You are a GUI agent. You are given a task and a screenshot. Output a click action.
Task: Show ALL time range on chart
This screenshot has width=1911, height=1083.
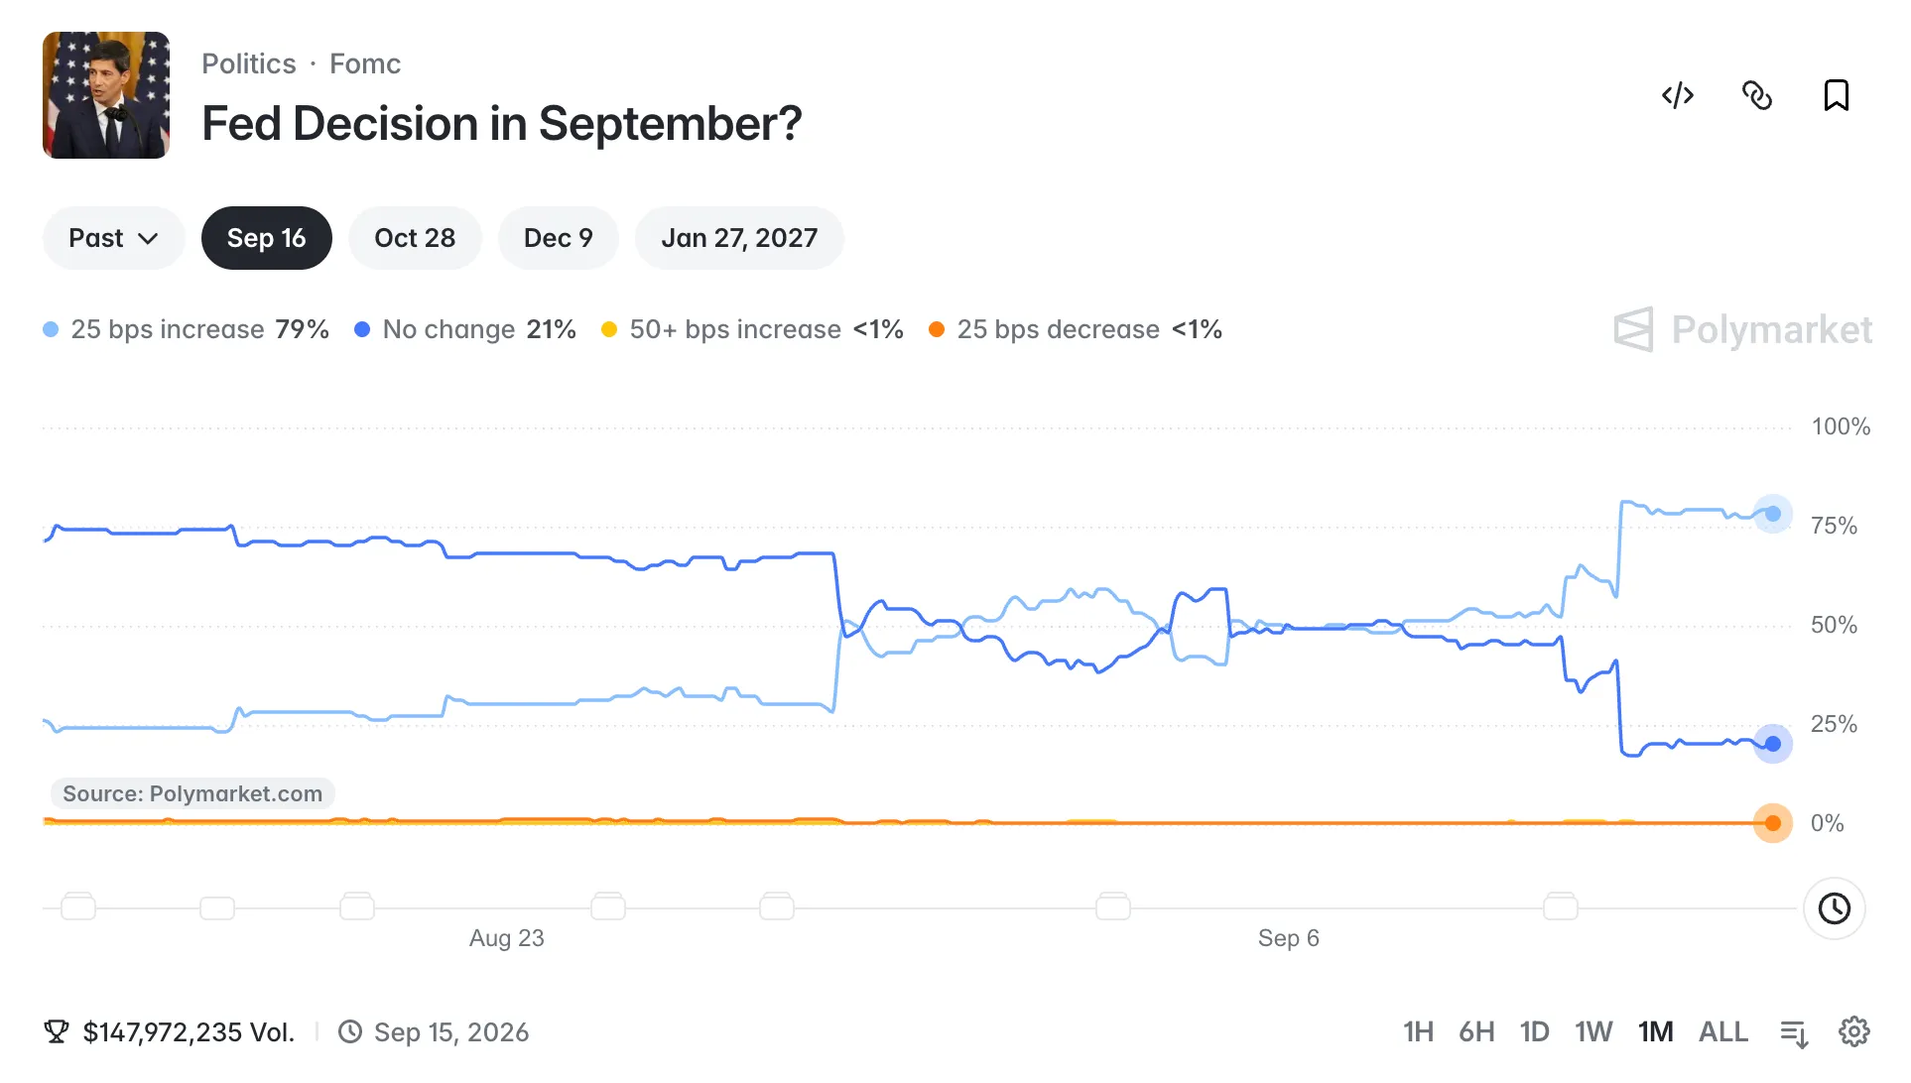click(x=1723, y=1032)
